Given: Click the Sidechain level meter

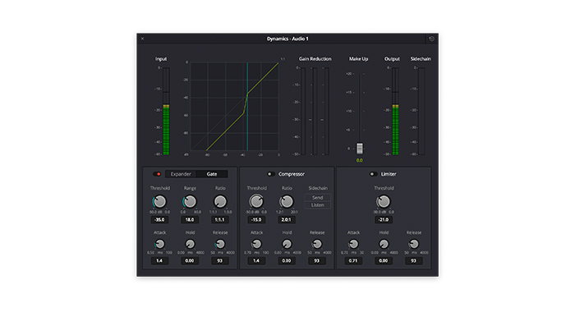Looking at the screenshot, I should pyautogui.click(x=421, y=111).
